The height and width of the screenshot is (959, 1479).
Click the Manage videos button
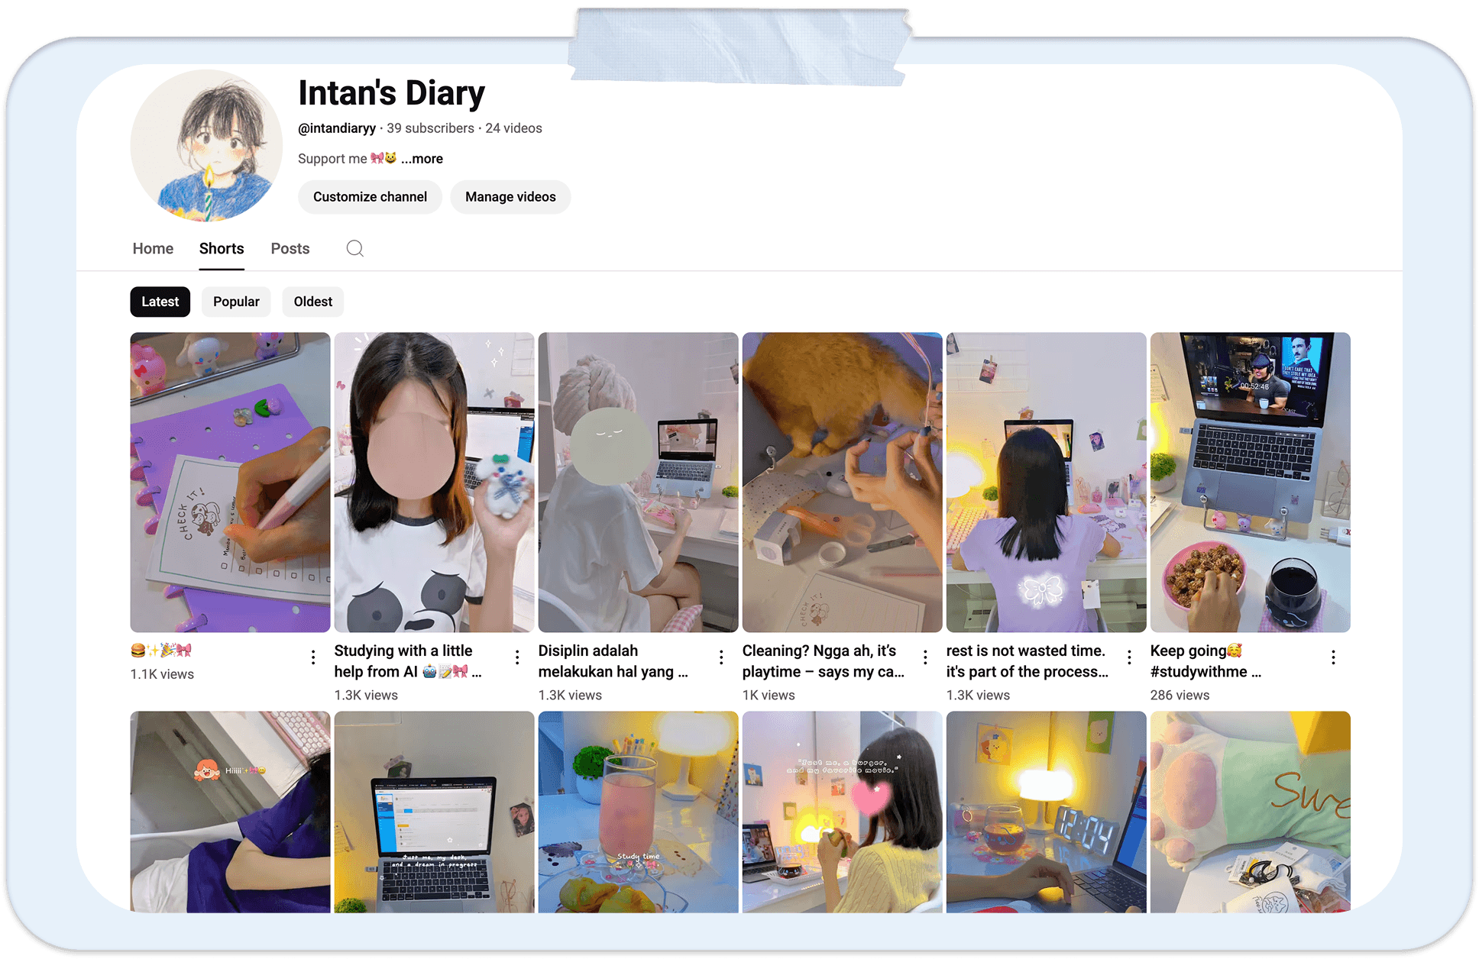click(x=510, y=197)
